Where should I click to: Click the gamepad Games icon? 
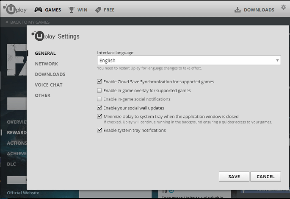(x=38, y=10)
